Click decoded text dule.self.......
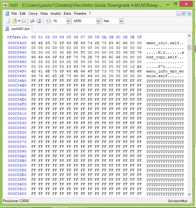196x208 pixels. (x=157, y=76)
